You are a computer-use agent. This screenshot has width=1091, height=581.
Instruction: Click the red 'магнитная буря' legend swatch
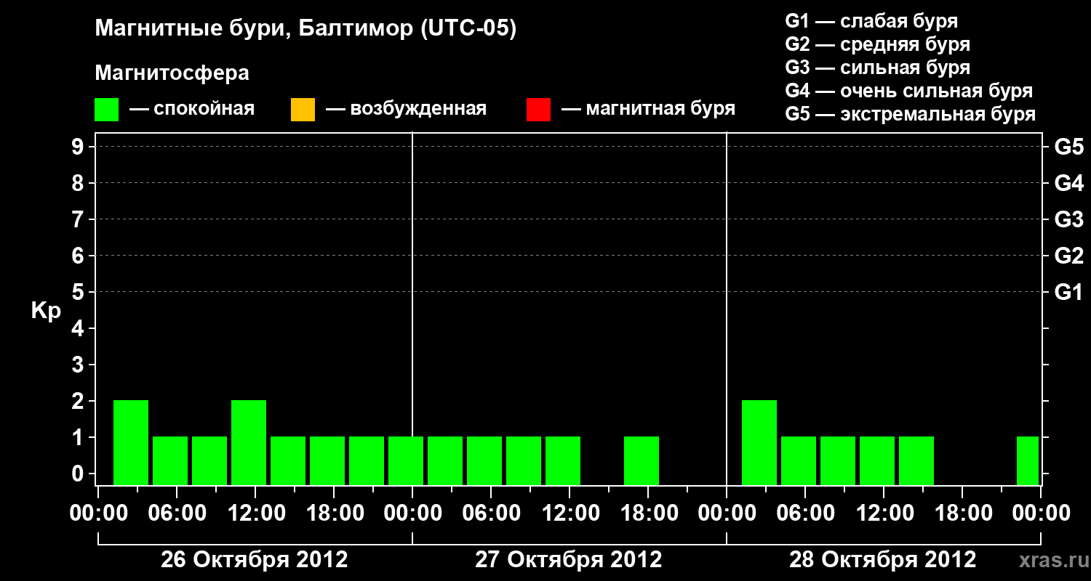point(538,110)
